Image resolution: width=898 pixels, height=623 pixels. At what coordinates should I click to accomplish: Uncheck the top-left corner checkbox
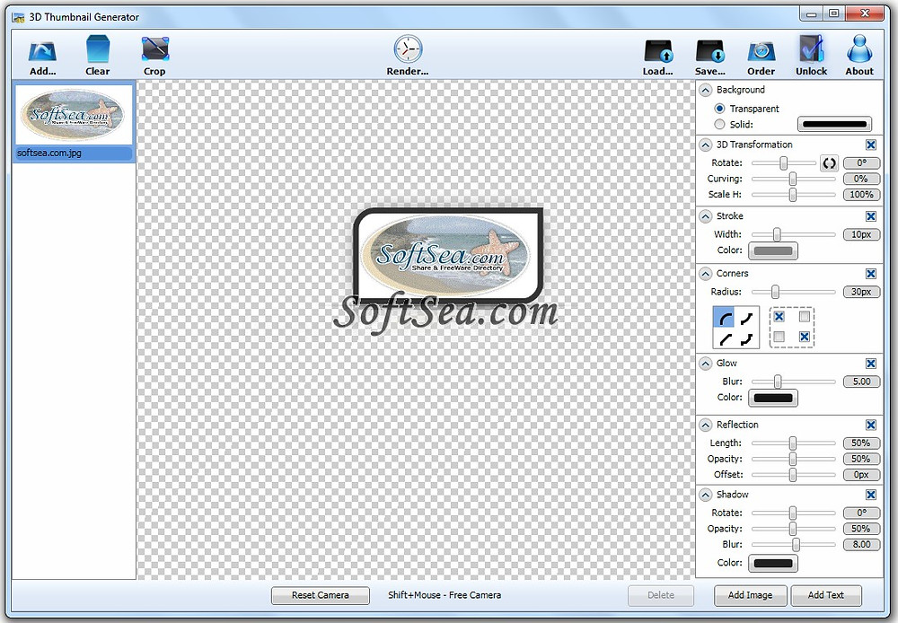click(779, 317)
